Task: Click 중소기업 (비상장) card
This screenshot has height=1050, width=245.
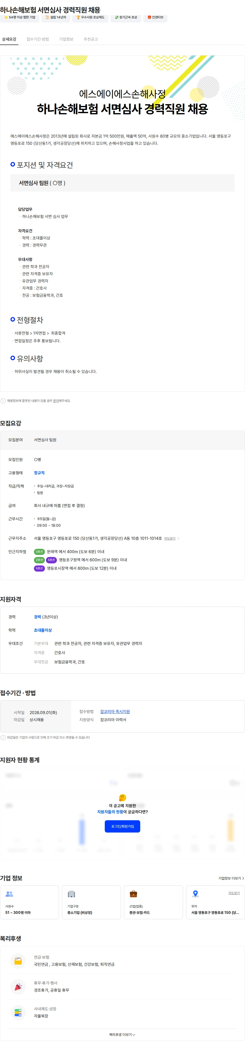Action: (x=91, y=902)
